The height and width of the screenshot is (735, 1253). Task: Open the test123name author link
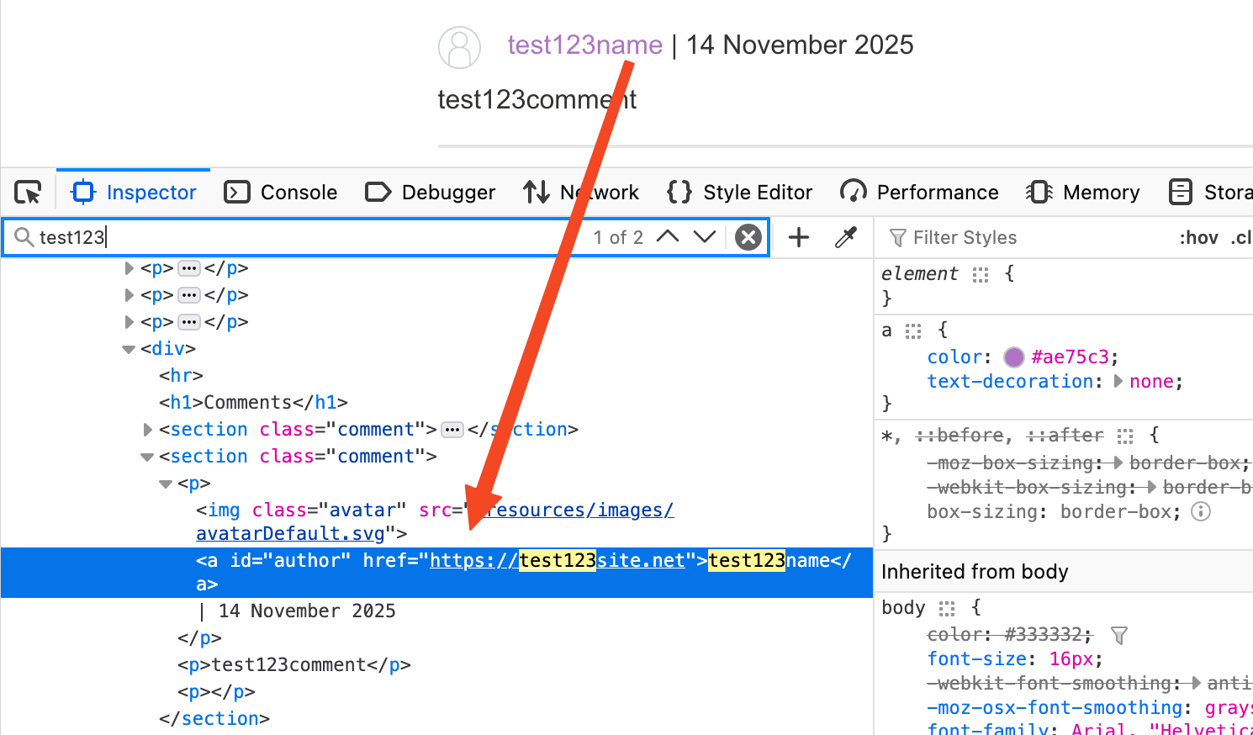584,45
